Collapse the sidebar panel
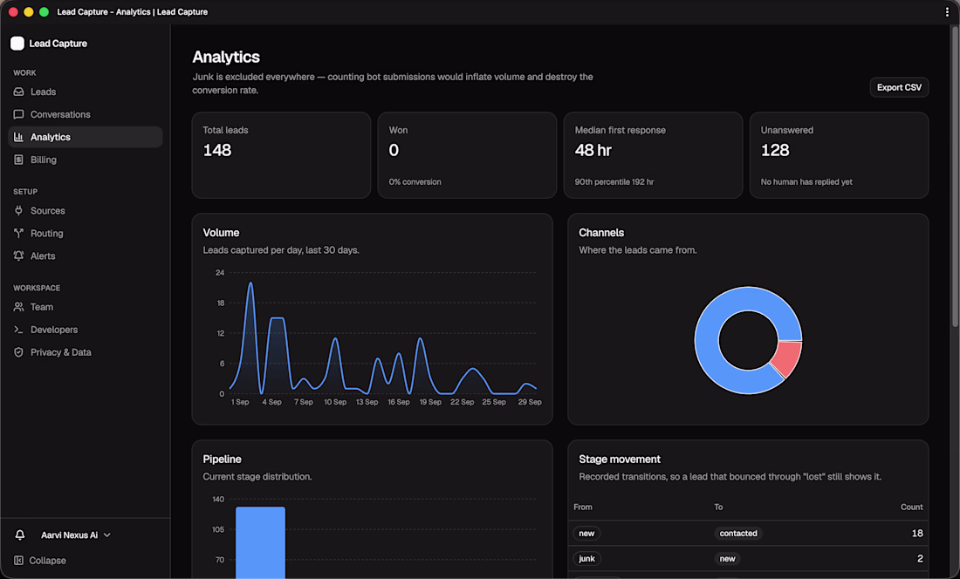The width and height of the screenshot is (960, 579). (40, 560)
